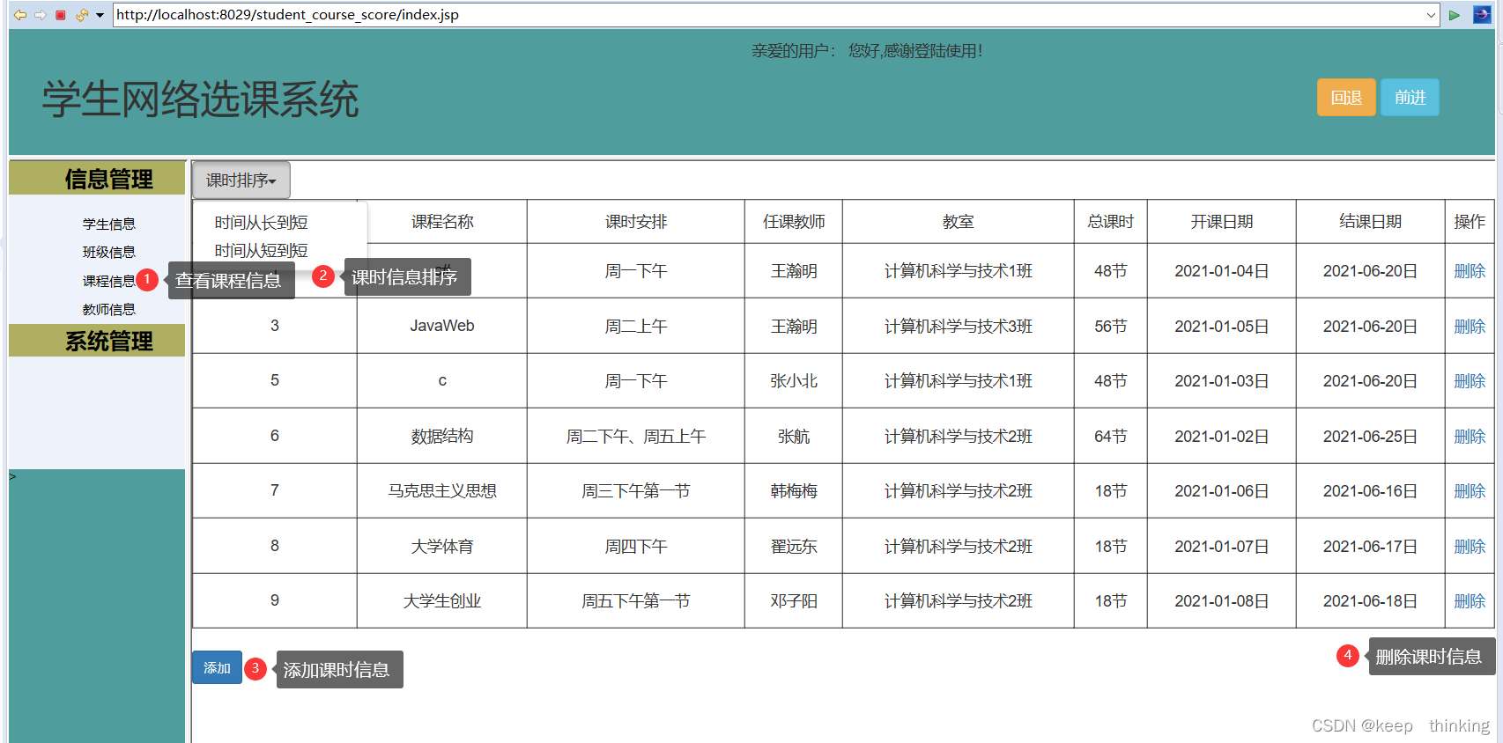Open the 课时排序 dropdown button
This screenshot has width=1503, height=743.
click(x=241, y=180)
